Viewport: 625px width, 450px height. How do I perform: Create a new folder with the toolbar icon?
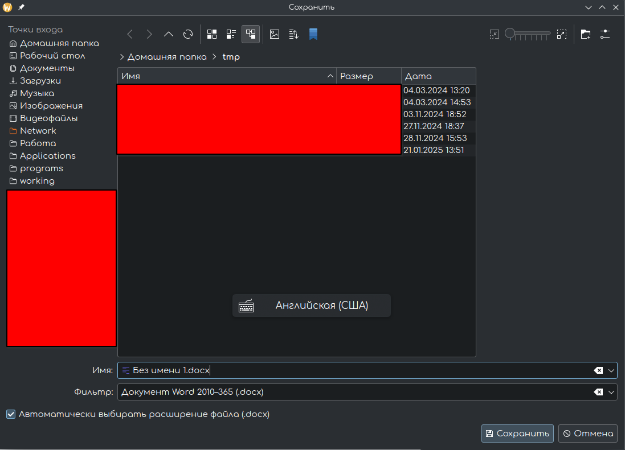586,34
